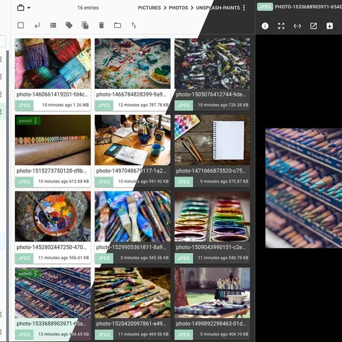
Task: Click JPEG badge of photo-1509043990151
Action: (184, 258)
